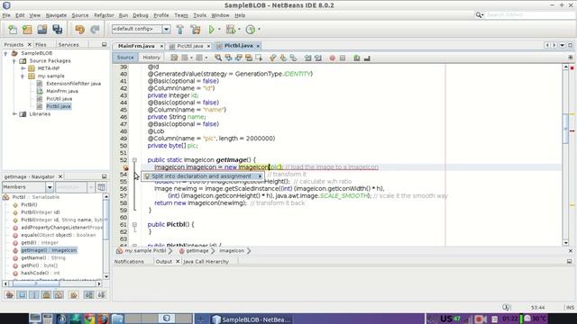Open the Refactor menu
The width and height of the screenshot is (577, 324).
pyautogui.click(x=104, y=15)
